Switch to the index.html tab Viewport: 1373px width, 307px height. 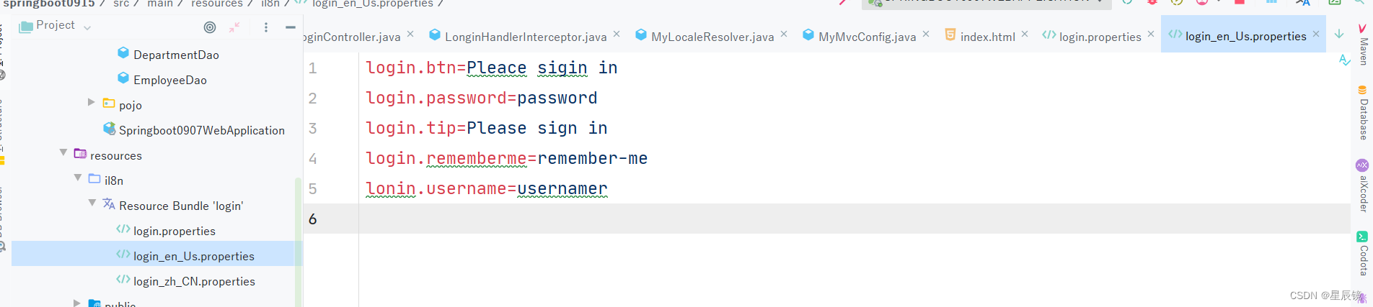click(x=986, y=37)
